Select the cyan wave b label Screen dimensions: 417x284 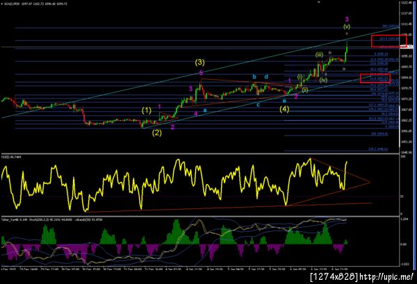tap(254, 77)
